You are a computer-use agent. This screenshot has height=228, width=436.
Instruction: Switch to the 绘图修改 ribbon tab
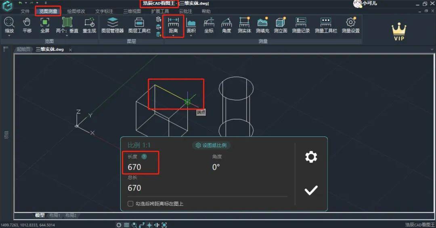(x=76, y=11)
